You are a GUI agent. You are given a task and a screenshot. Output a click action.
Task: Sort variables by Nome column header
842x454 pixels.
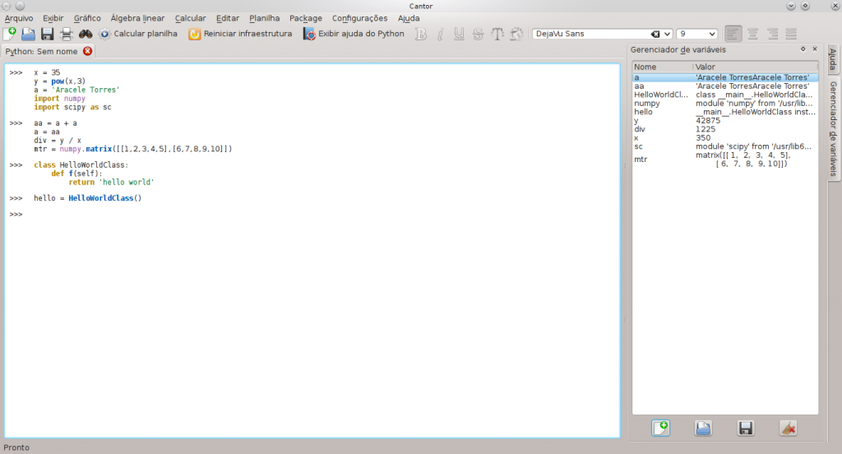[x=662, y=67]
